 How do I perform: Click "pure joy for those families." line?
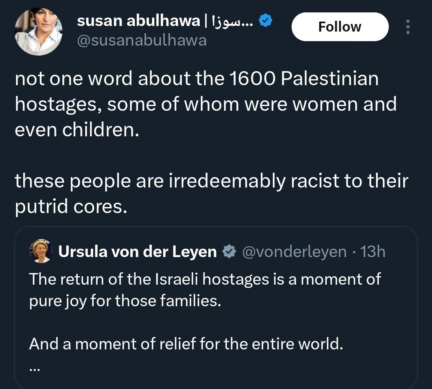tap(125, 301)
